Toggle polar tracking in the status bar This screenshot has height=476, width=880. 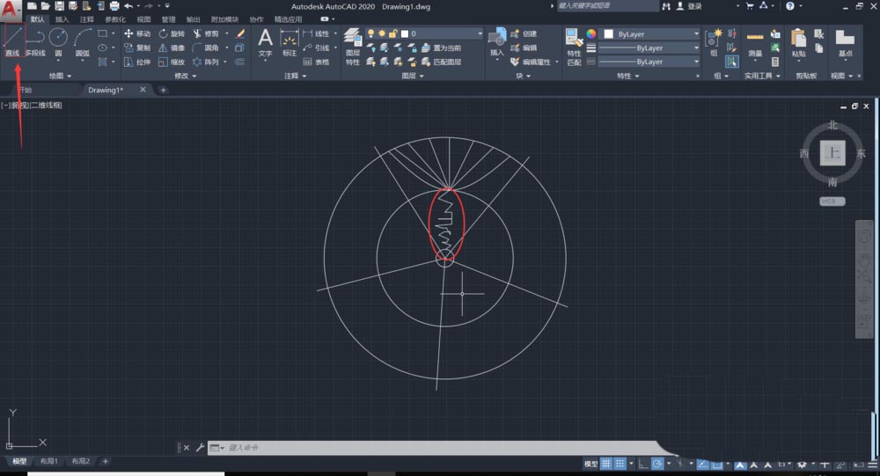coord(657,464)
